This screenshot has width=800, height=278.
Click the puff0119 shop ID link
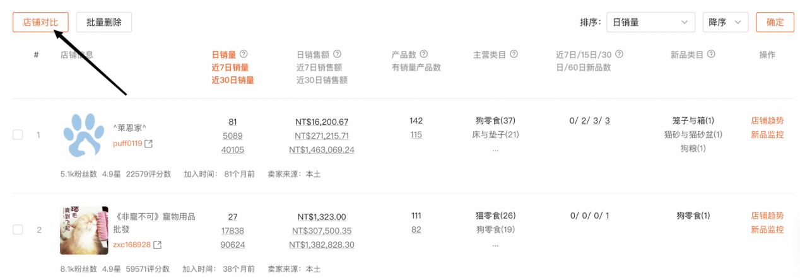point(127,144)
